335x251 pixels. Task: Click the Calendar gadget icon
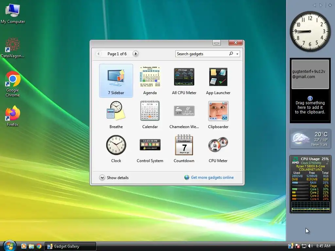(150, 111)
